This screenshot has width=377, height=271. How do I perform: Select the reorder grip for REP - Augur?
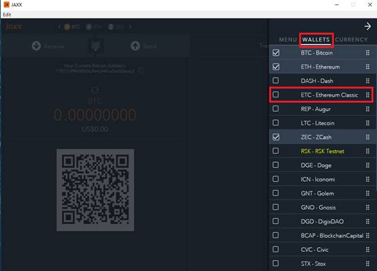[x=367, y=109]
